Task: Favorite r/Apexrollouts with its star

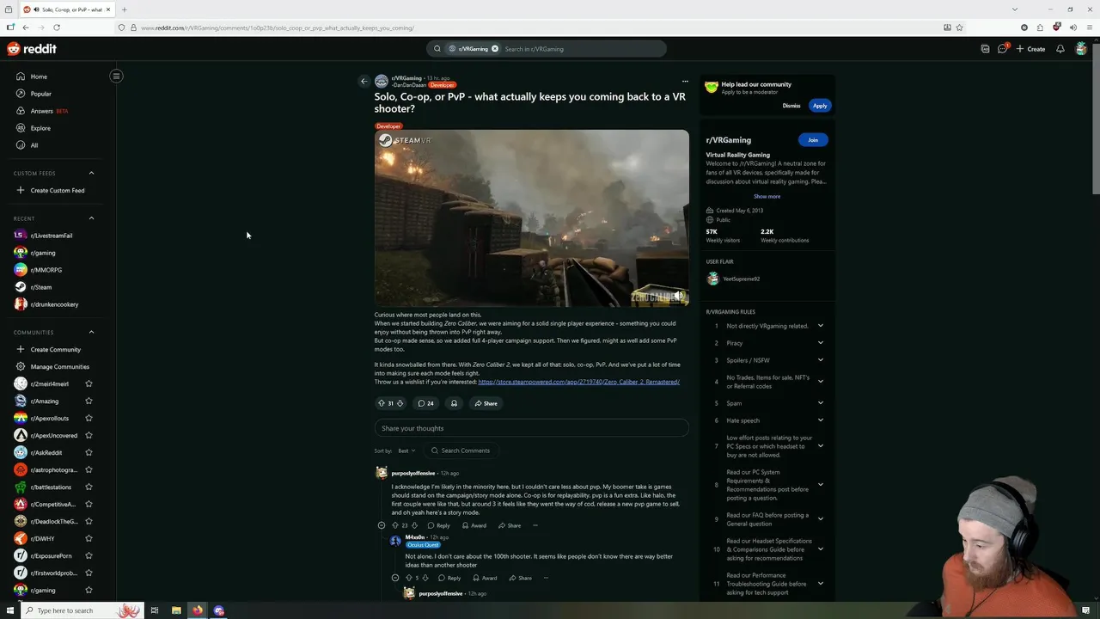Action: [89, 418]
